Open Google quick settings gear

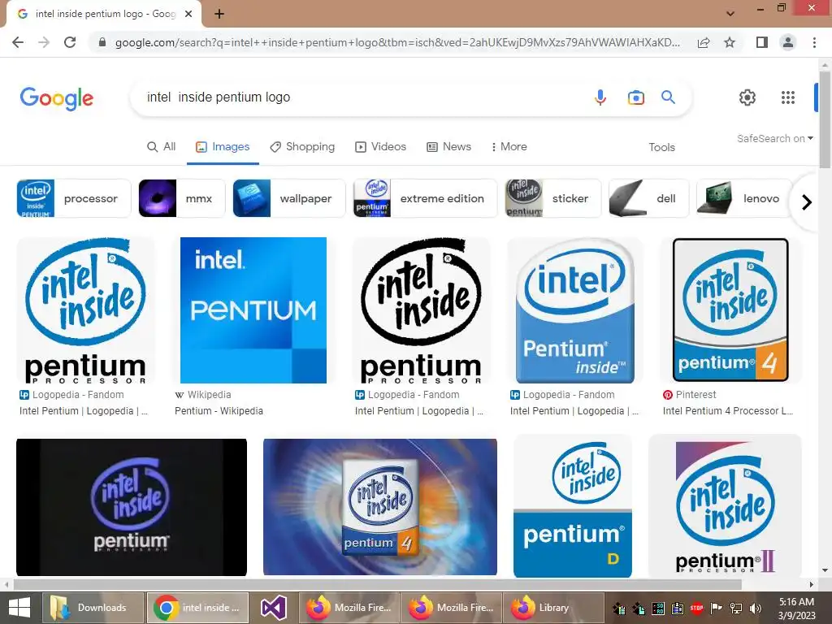[747, 97]
